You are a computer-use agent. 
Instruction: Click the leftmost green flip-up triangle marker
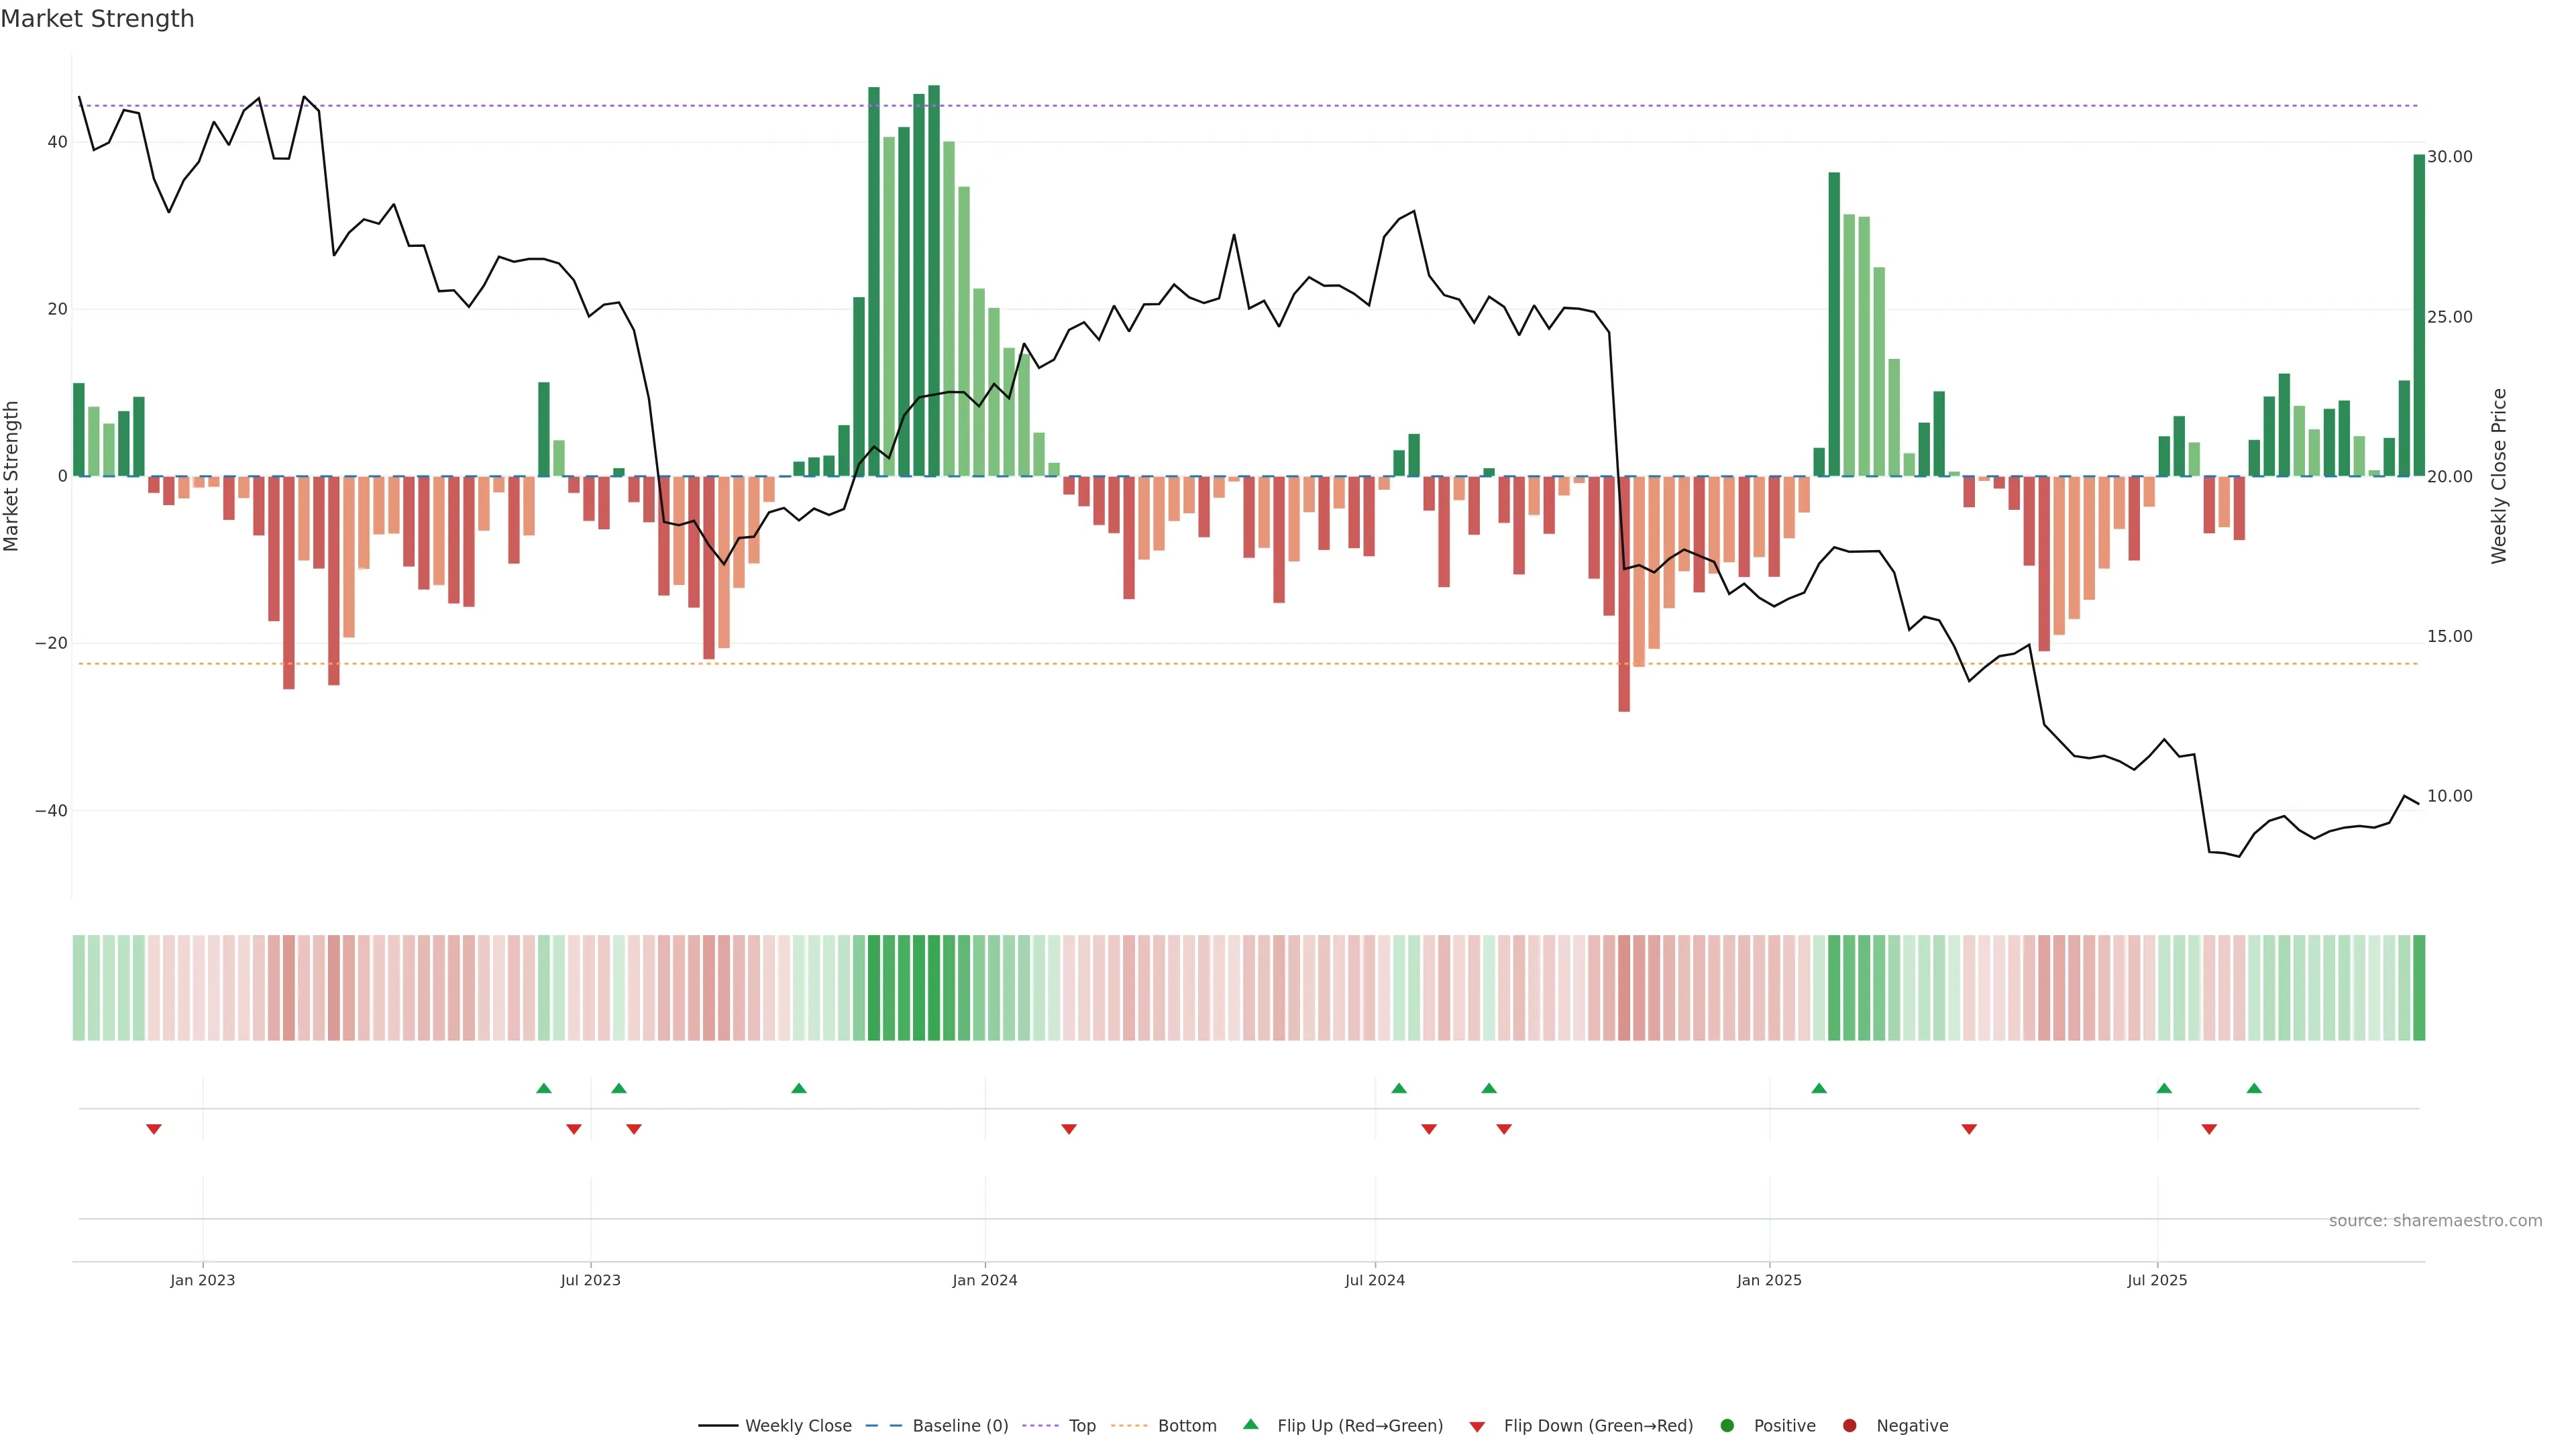pyautogui.click(x=544, y=1088)
